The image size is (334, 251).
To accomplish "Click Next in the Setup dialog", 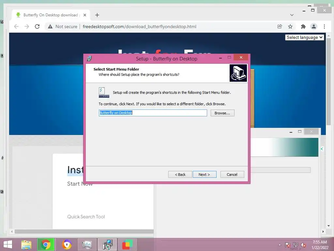I will tap(205, 175).
